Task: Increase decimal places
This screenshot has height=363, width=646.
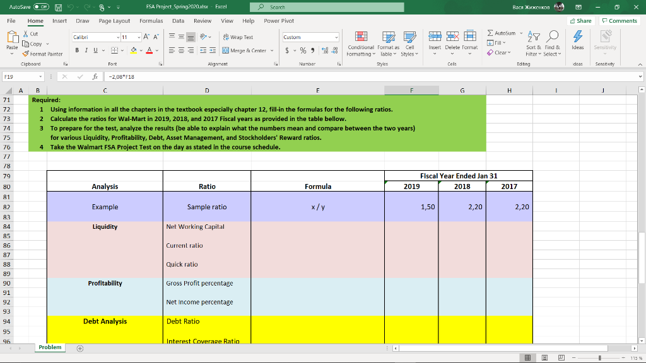Action: click(x=325, y=50)
